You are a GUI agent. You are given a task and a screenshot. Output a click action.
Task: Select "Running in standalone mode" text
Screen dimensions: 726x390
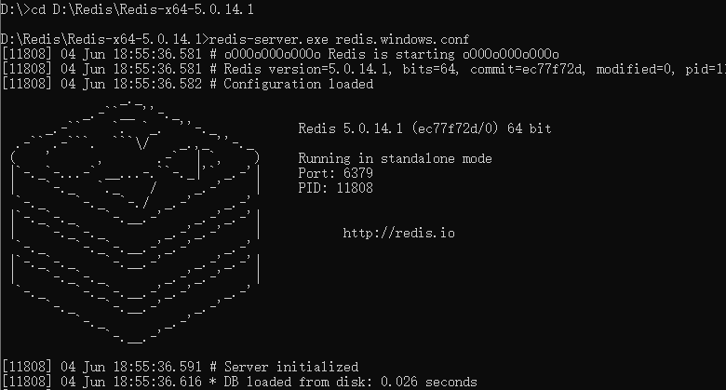click(x=395, y=158)
